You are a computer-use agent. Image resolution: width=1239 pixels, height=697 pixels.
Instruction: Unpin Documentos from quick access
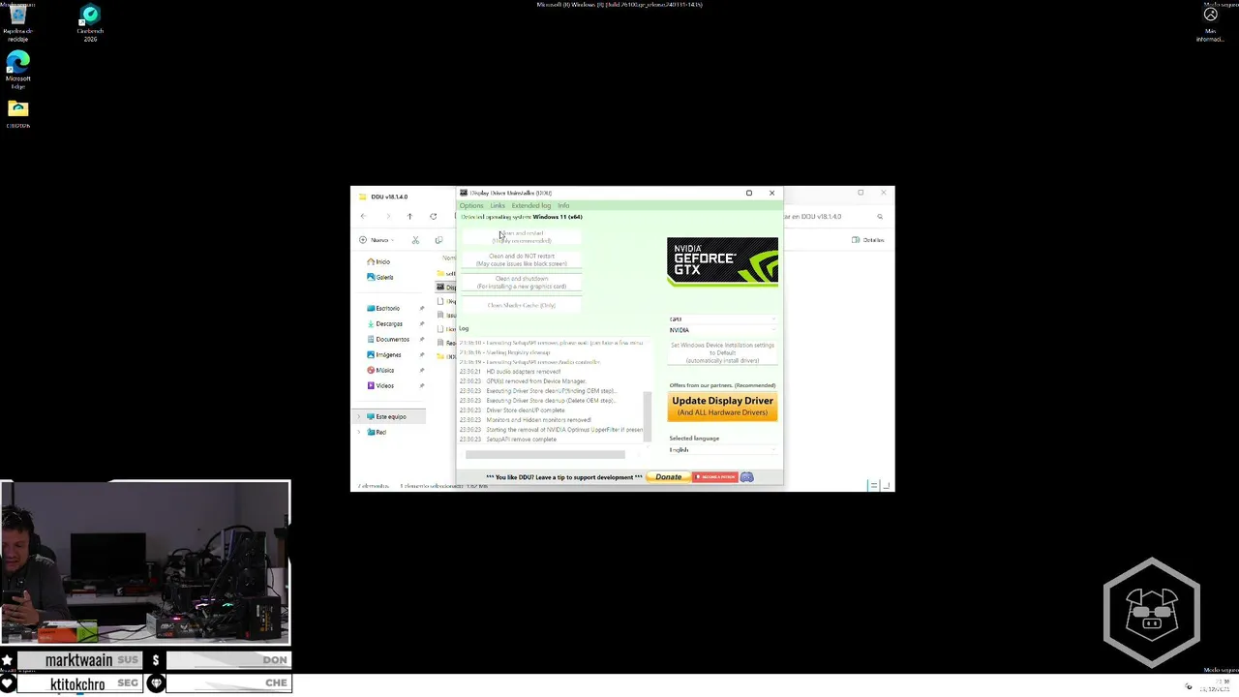click(x=422, y=339)
